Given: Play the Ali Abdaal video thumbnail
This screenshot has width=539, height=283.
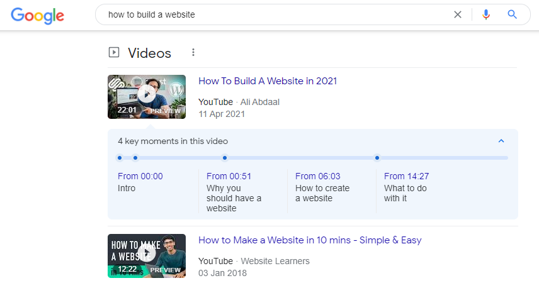Looking at the screenshot, I should tap(147, 97).
